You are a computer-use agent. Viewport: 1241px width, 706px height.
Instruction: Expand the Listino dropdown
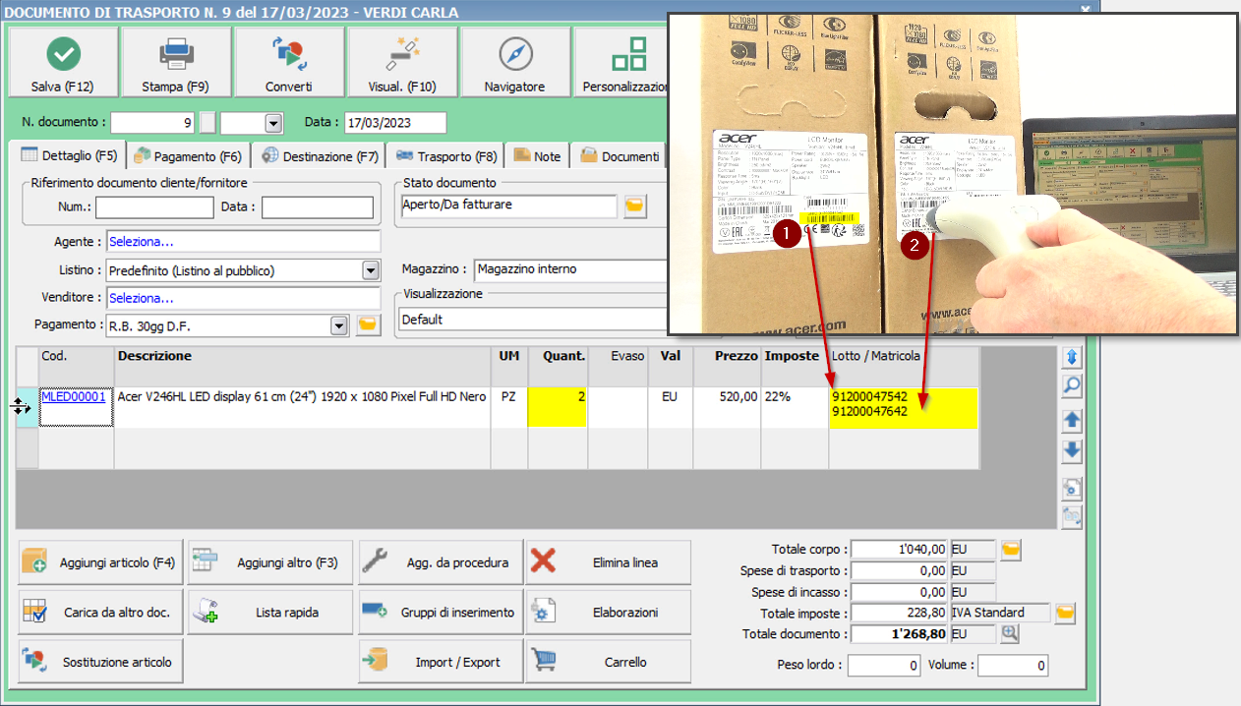371,270
